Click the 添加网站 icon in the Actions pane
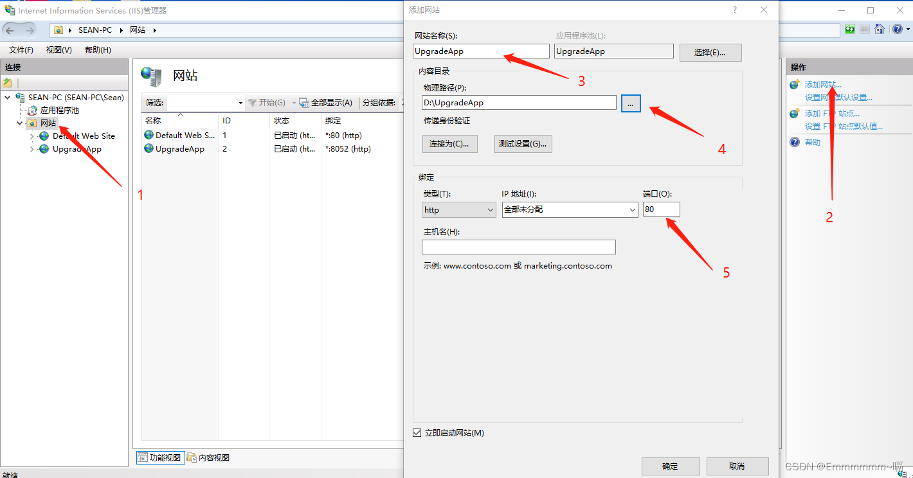This screenshot has width=913, height=478. click(x=793, y=84)
